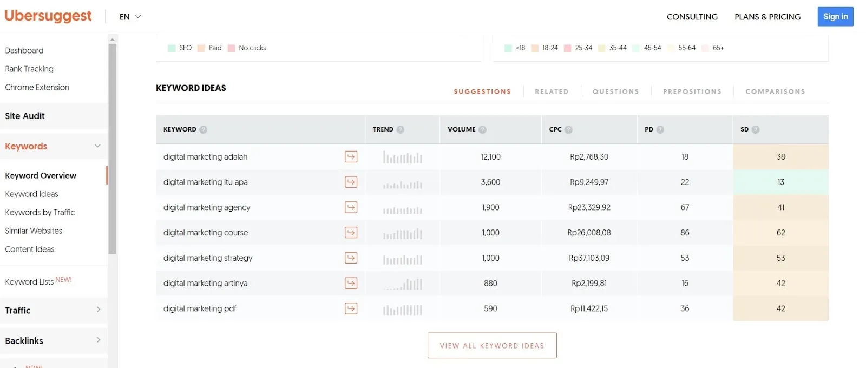Screen dimensions: 866x368
Task: Click CPC value Rp26,008,08
Action: [589, 233]
